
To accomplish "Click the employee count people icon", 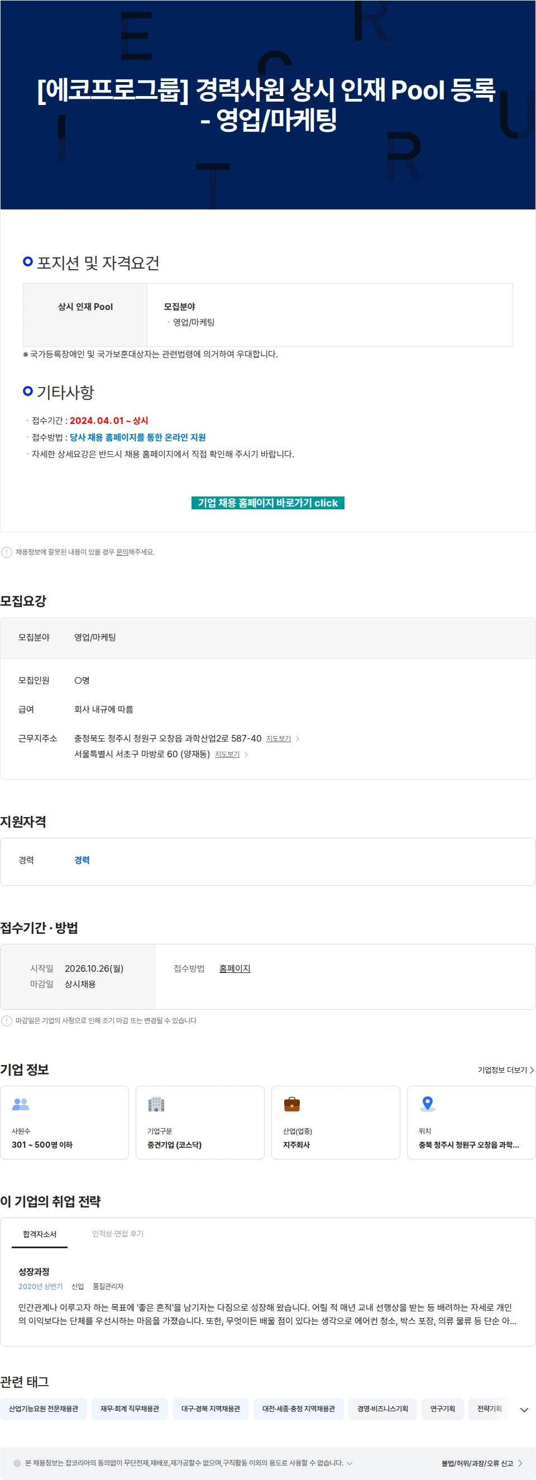I will pos(21,1104).
